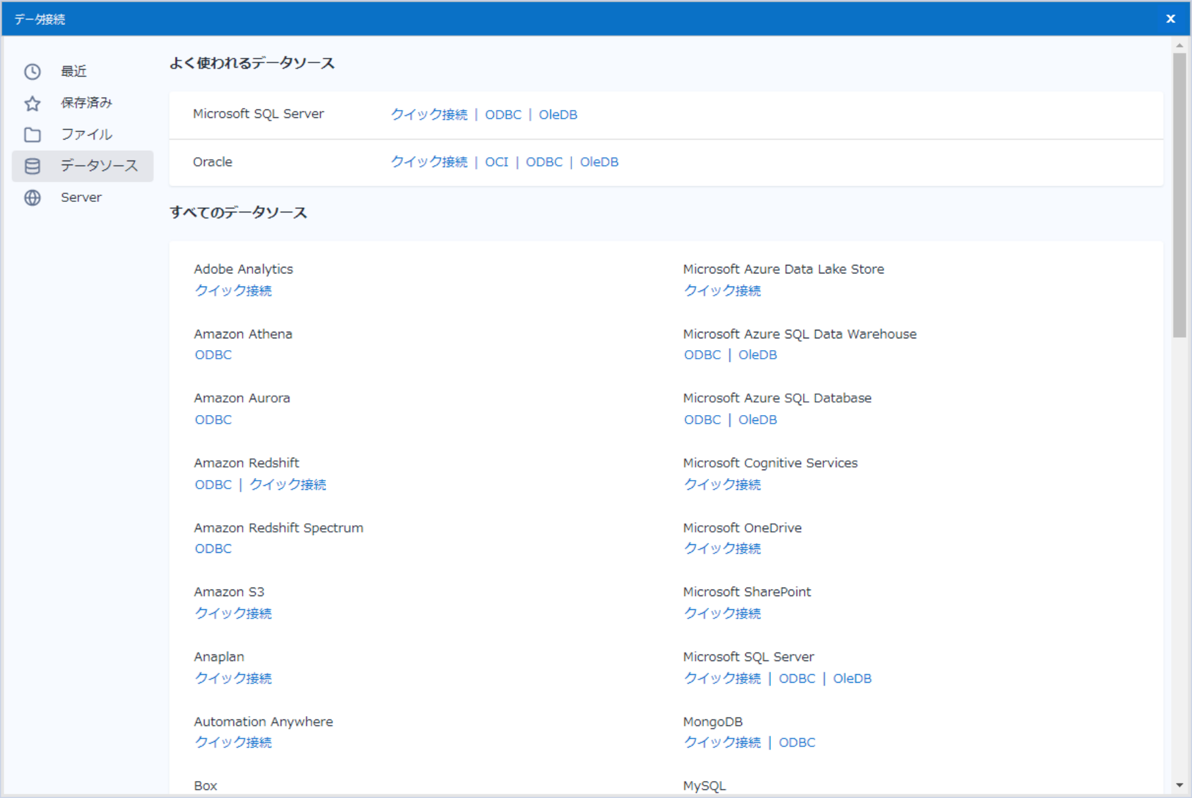Choose OleDB for top Microsoft SQL Server row
The image size is (1192, 798).
click(558, 115)
